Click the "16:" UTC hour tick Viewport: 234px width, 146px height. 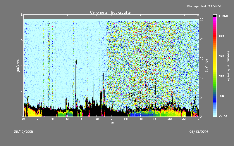[140, 119]
